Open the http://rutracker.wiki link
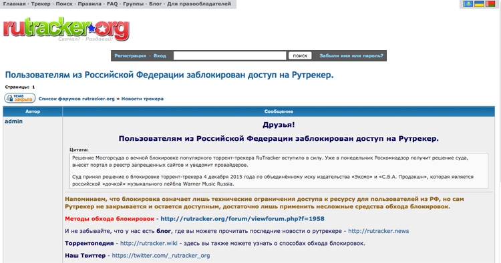Screen dimensions: 501x263 [148, 243]
